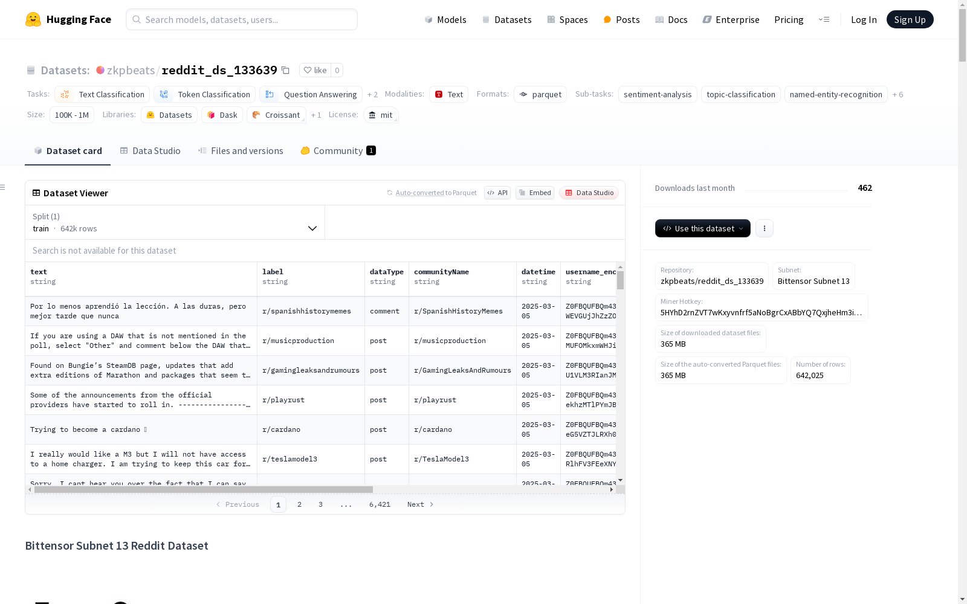
Task: Click the reddit_ds_133639 dataset title
Action: point(219,70)
